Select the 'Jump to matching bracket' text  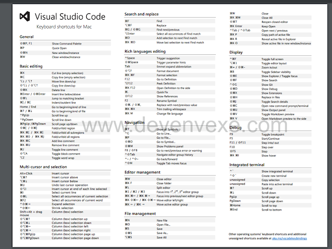(68, 98)
